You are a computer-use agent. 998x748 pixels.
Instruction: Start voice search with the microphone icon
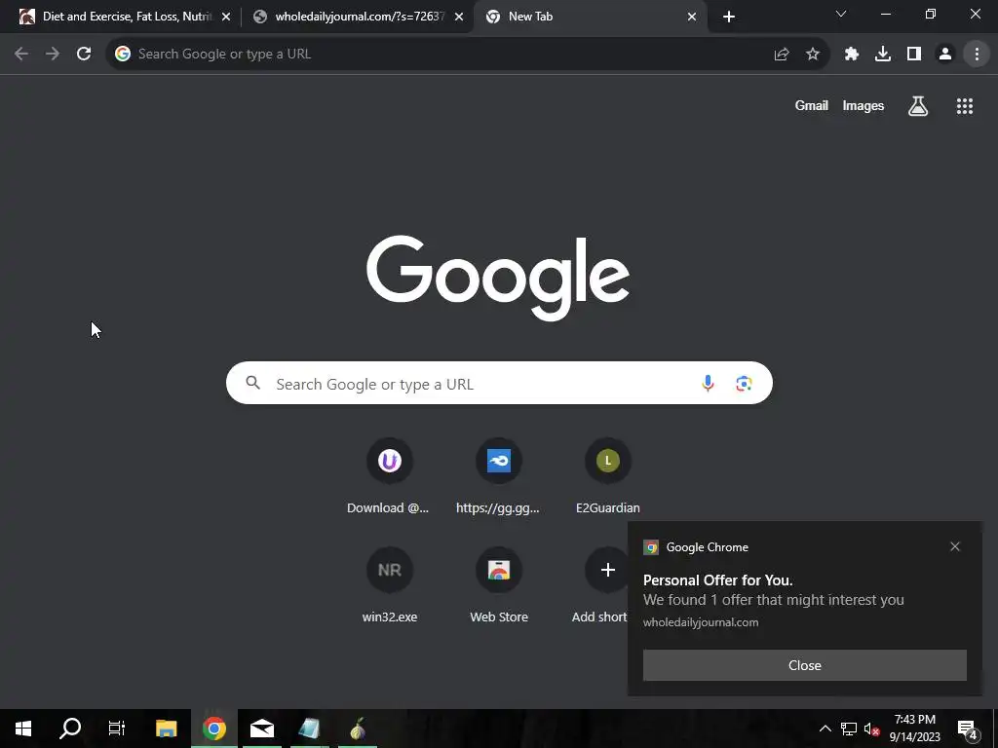point(708,383)
